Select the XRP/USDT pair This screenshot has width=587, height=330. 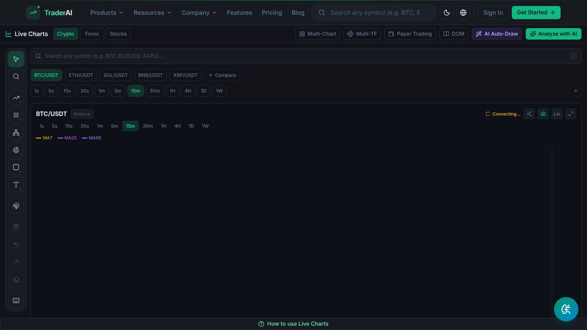pyautogui.click(x=185, y=75)
